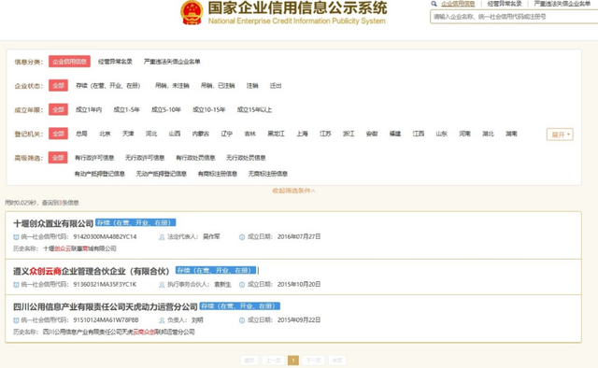Go to 上一页 in pagination

(273, 361)
